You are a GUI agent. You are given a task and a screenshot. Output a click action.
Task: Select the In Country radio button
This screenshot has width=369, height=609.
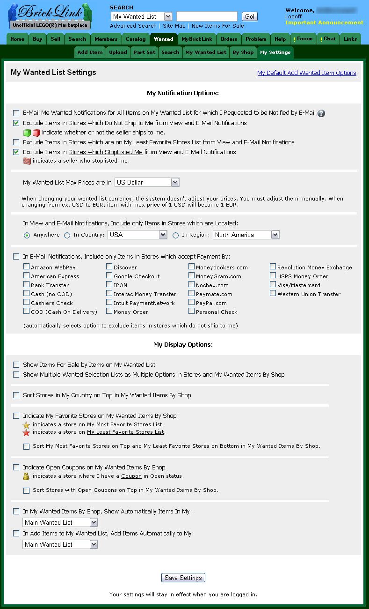click(x=67, y=235)
